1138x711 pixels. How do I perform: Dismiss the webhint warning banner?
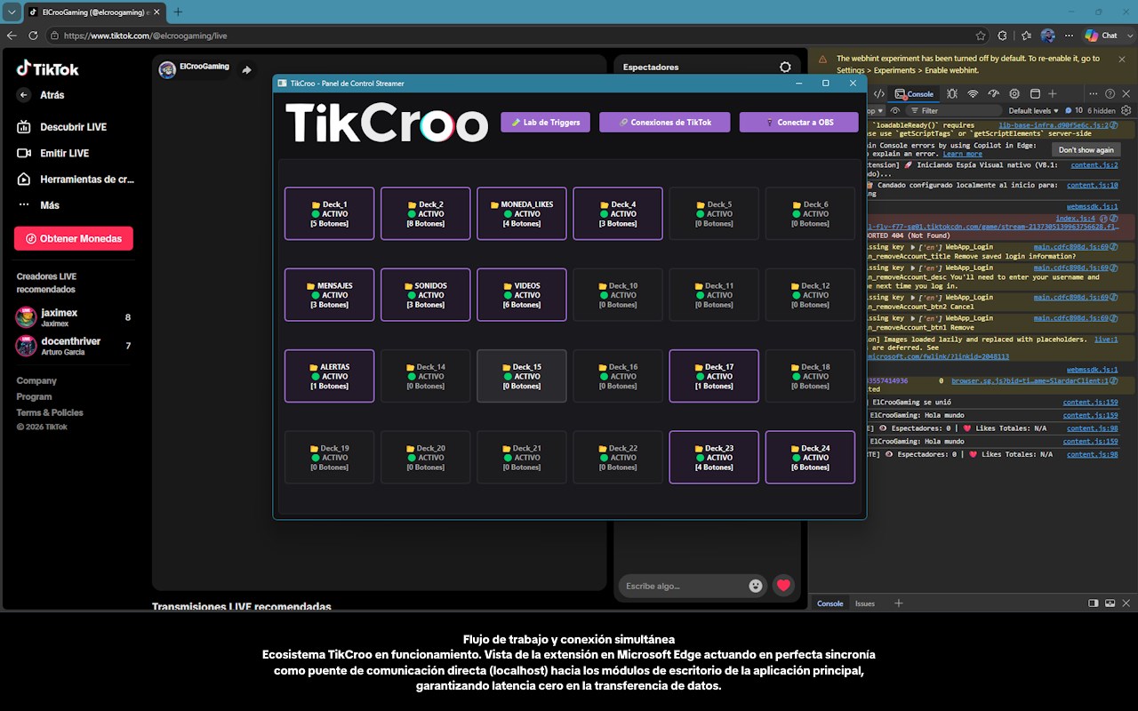1121,59
